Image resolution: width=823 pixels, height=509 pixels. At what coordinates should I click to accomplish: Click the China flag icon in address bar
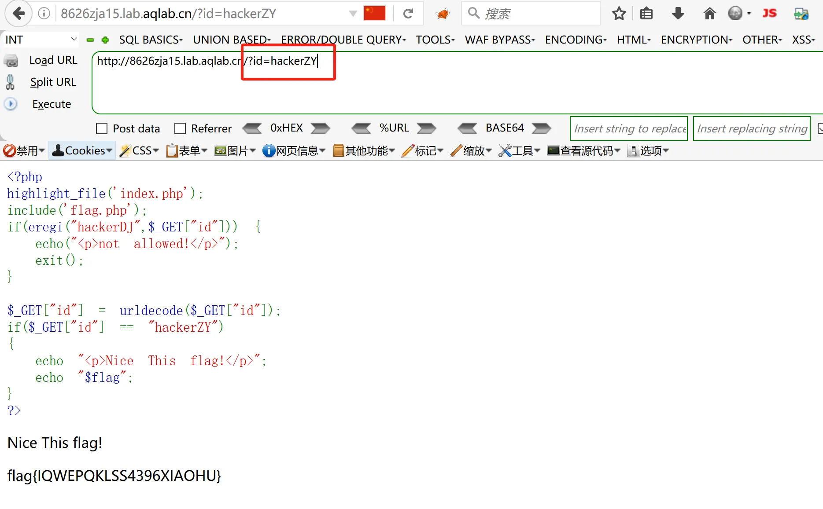[375, 14]
